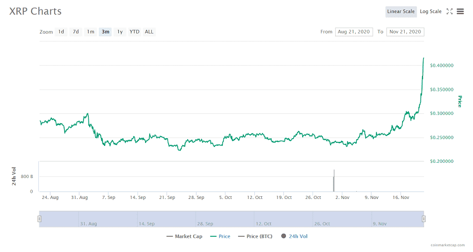Click the $0.200000 price axis label

coord(441,161)
